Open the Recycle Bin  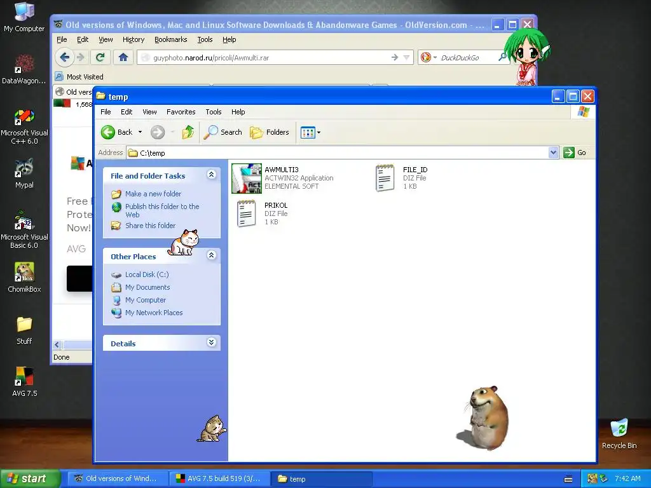619,434
